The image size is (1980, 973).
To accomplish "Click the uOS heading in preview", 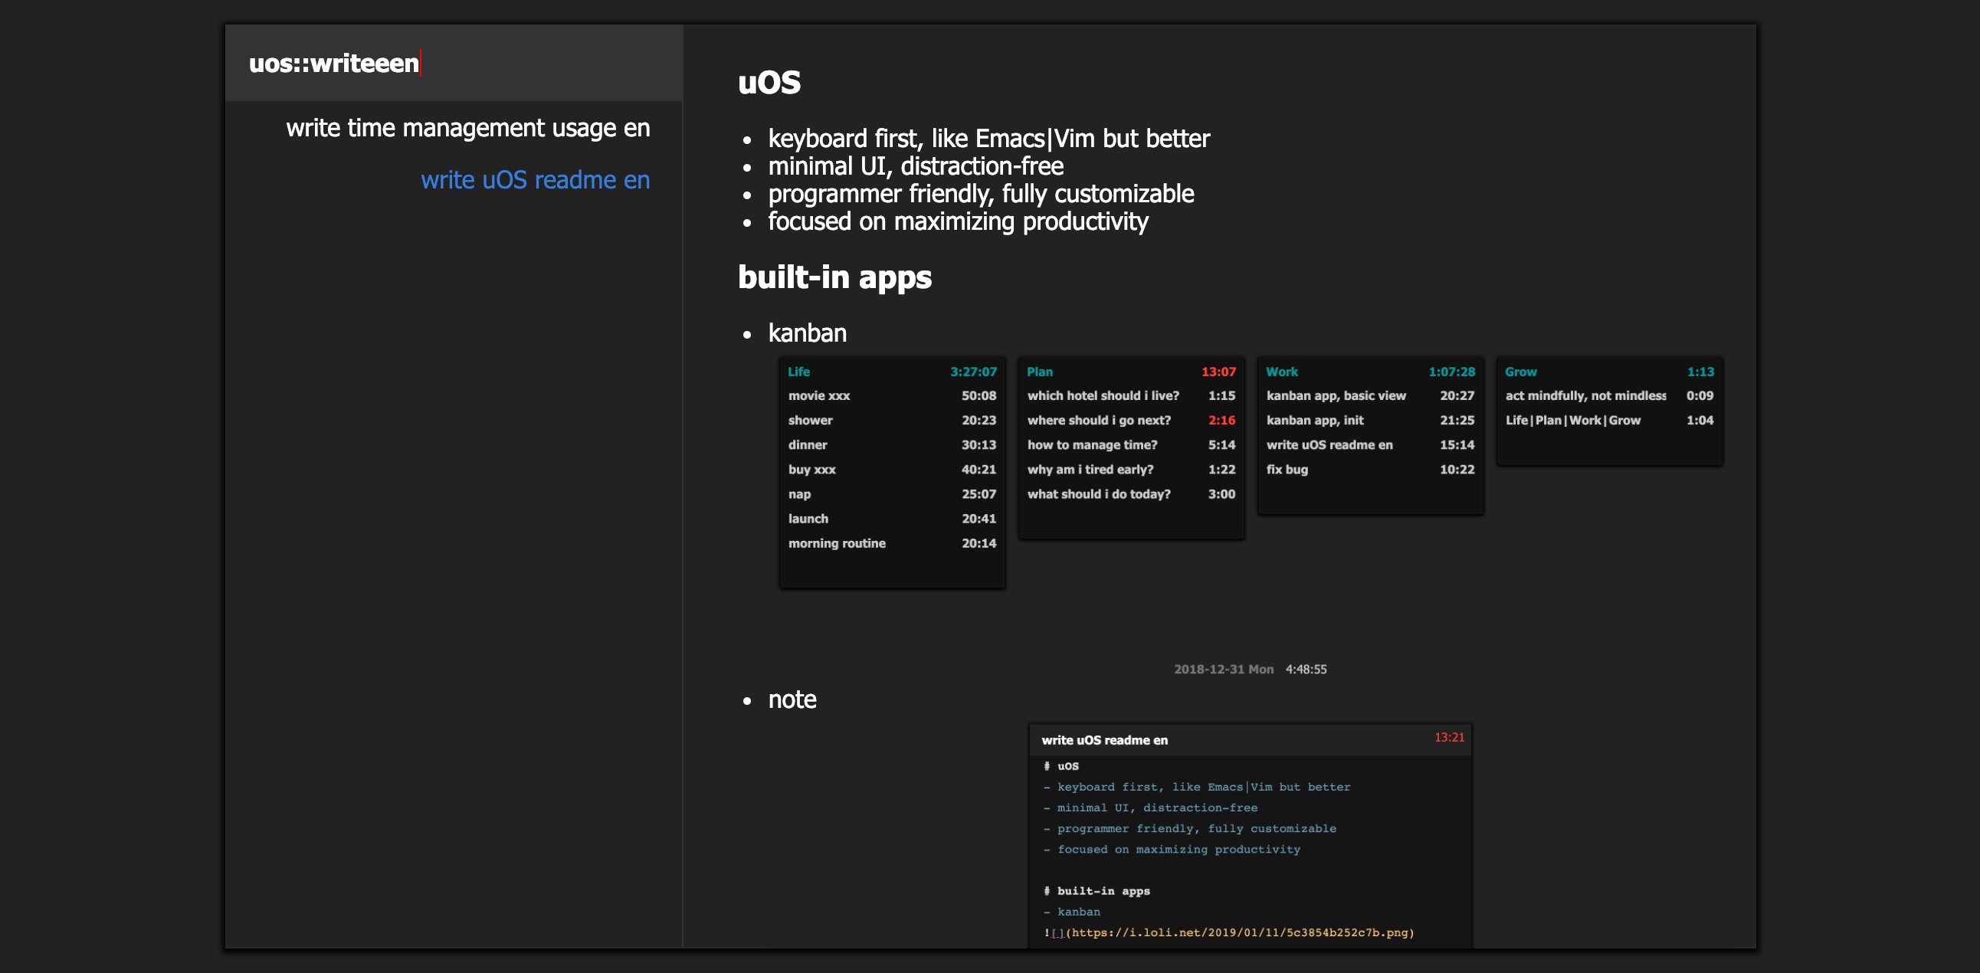I will point(769,83).
